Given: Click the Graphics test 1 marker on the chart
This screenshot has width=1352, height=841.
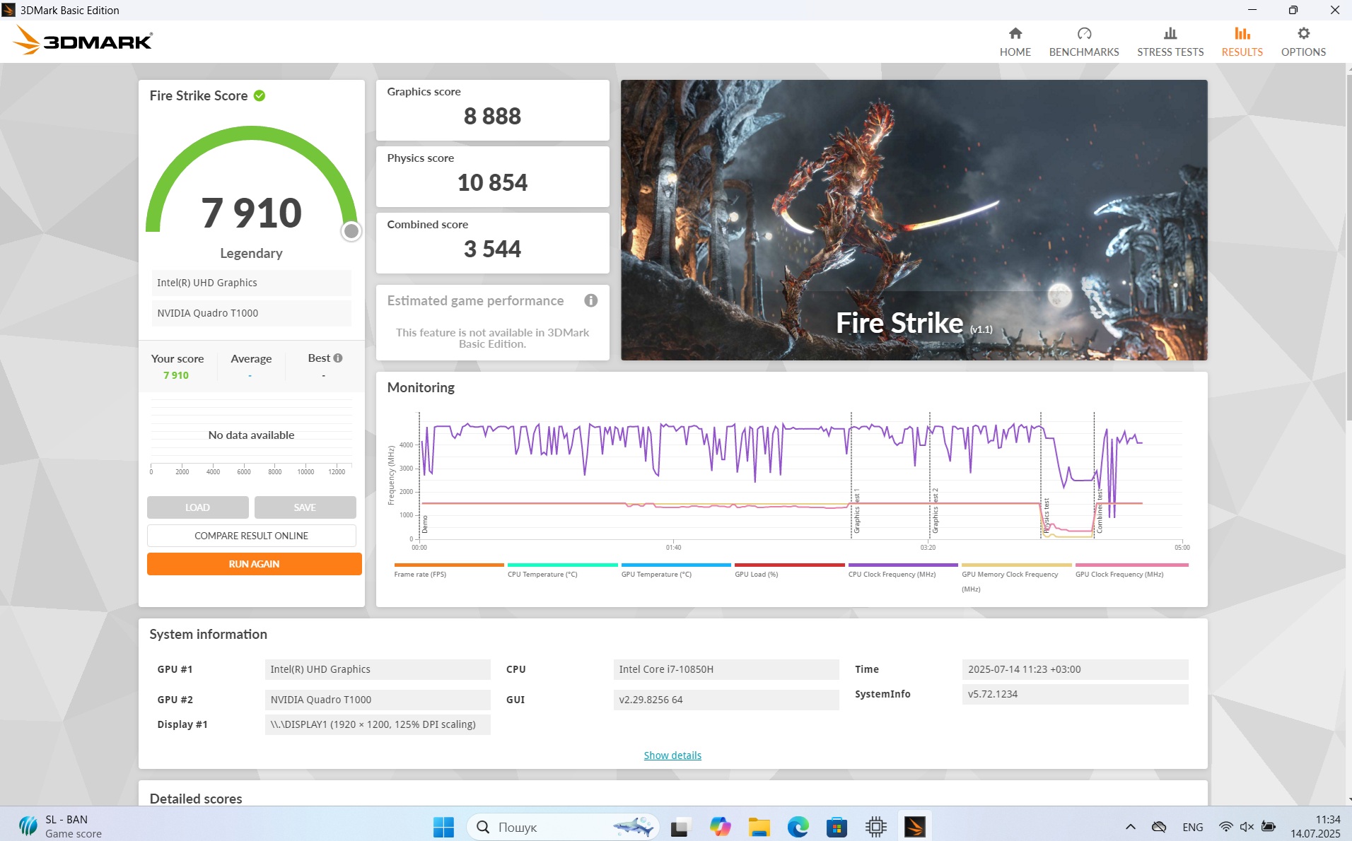Looking at the screenshot, I should click(x=856, y=510).
